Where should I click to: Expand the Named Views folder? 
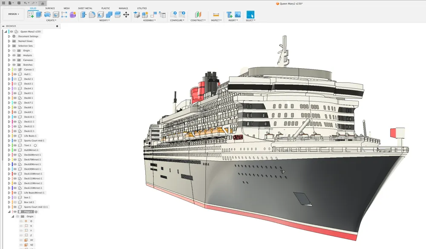click(x=8, y=41)
